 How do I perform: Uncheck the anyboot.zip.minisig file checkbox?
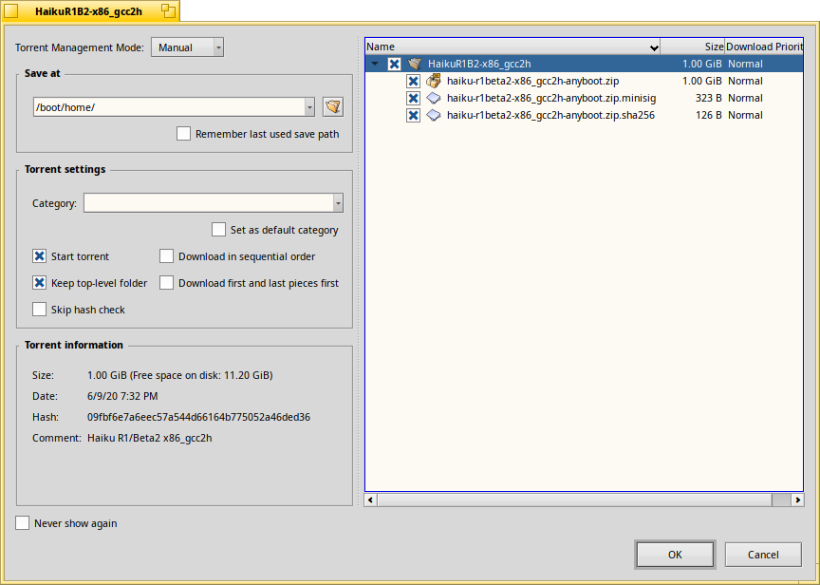click(413, 98)
